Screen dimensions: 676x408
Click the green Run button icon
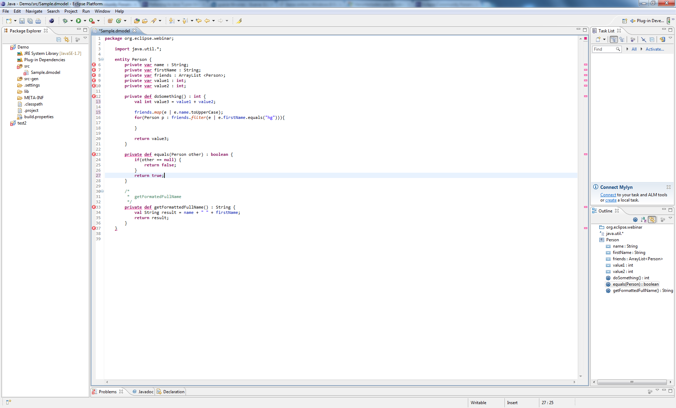pyautogui.click(x=79, y=21)
